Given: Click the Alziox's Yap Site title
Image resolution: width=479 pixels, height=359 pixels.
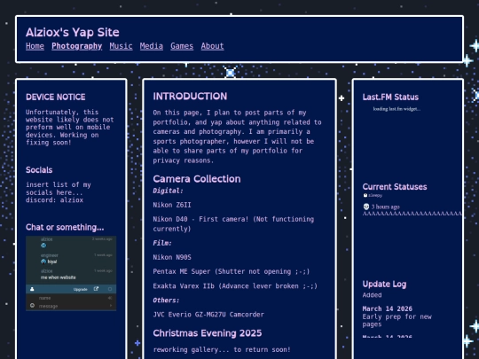Looking at the screenshot, I should [73, 33].
